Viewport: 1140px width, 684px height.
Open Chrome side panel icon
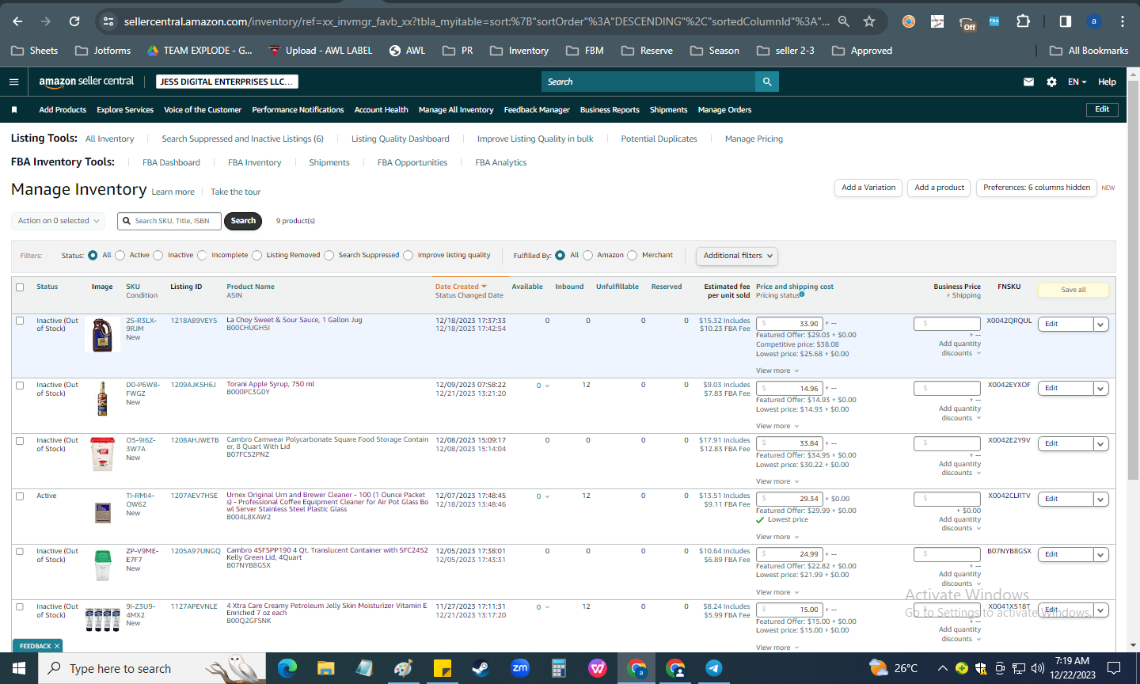(1066, 21)
